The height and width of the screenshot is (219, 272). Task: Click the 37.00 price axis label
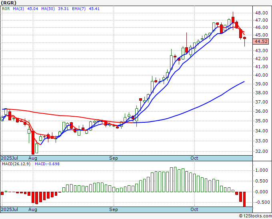(262, 102)
